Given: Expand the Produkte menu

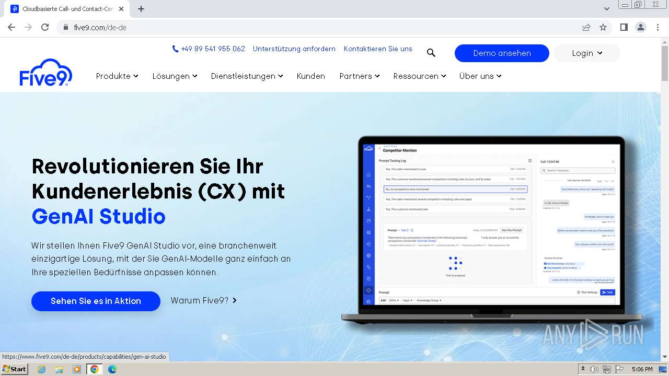Looking at the screenshot, I should pyautogui.click(x=117, y=76).
